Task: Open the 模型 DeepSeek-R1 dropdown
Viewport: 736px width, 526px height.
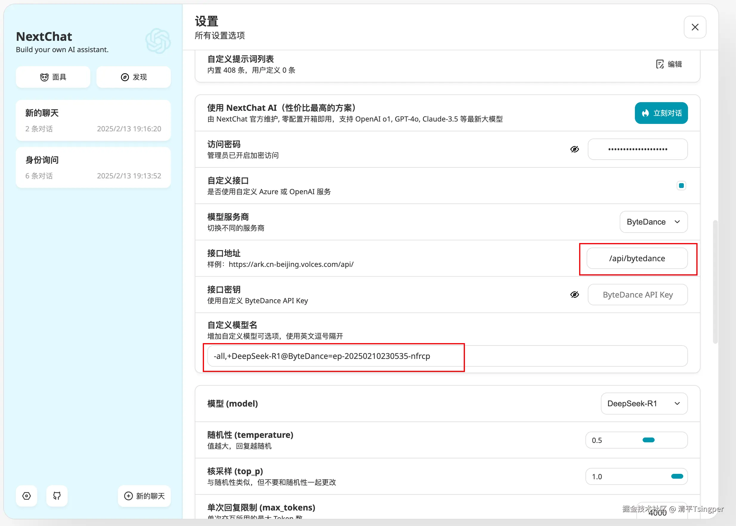Action: point(644,404)
